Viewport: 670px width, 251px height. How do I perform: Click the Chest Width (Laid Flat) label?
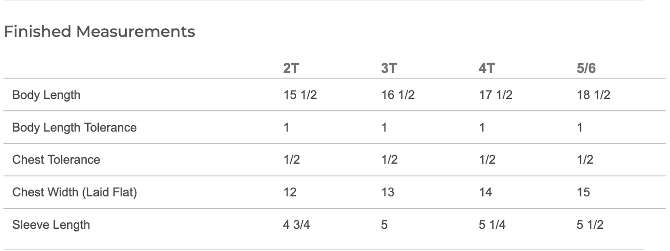pyautogui.click(x=75, y=192)
